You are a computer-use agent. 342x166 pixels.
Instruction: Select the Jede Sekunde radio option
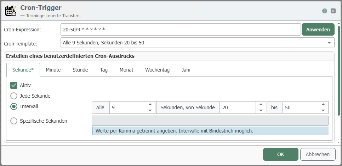tap(14, 96)
